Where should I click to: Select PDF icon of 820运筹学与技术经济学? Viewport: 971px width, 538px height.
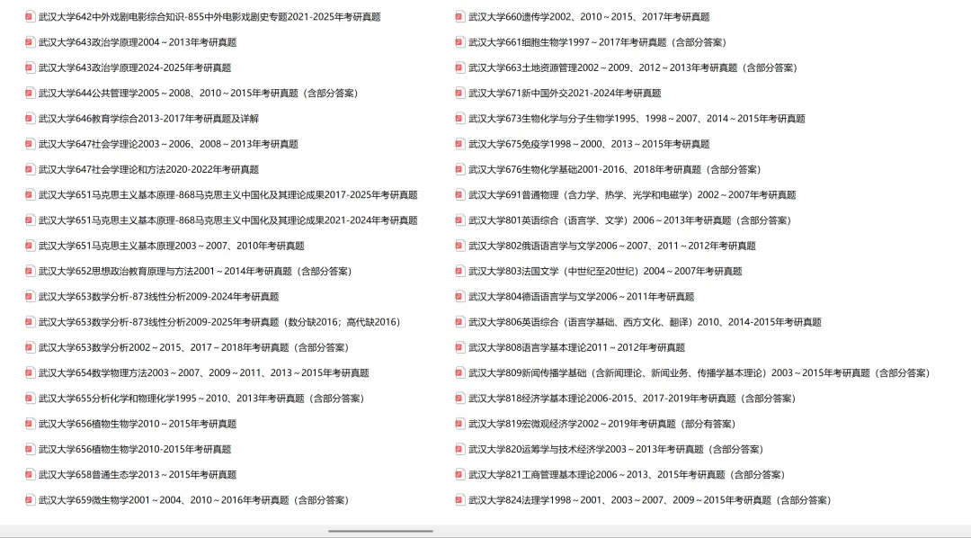coord(460,449)
